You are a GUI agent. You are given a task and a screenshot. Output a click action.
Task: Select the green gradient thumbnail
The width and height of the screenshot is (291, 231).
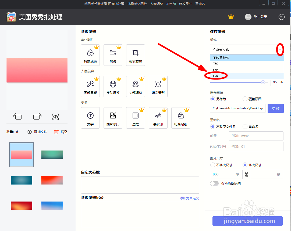(x=52, y=155)
